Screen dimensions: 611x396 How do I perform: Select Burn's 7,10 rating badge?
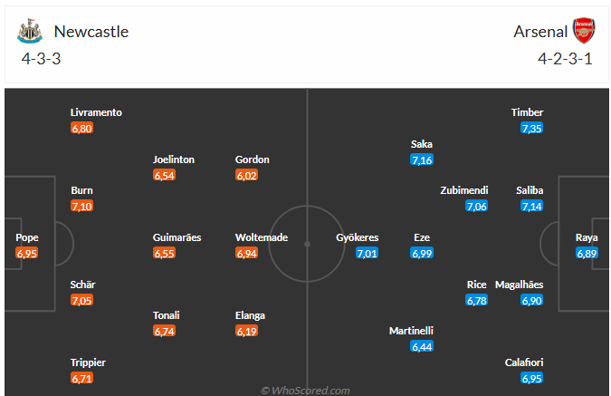pyautogui.click(x=81, y=207)
